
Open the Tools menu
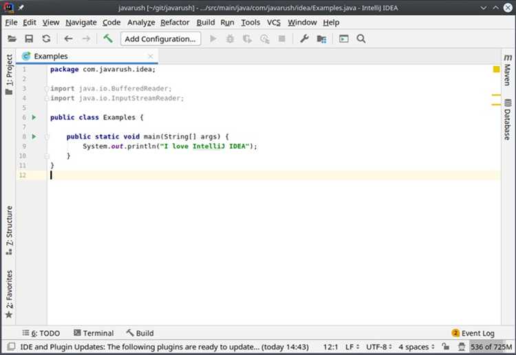pyautogui.click(x=250, y=23)
